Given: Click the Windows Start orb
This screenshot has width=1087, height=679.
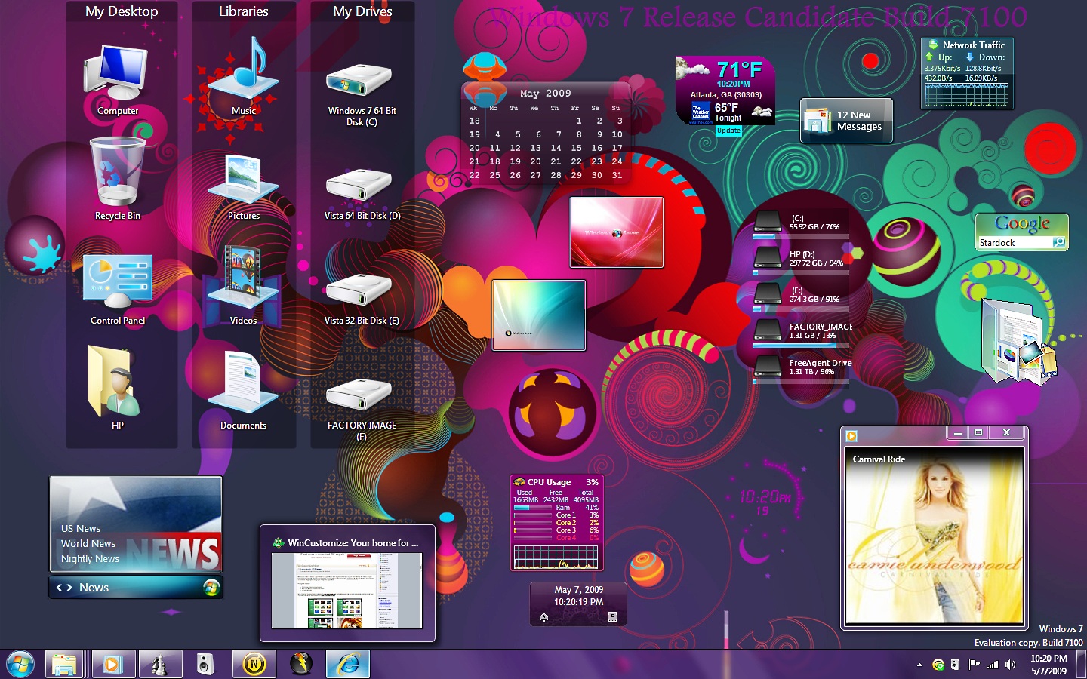Looking at the screenshot, I should pyautogui.click(x=20, y=665).
